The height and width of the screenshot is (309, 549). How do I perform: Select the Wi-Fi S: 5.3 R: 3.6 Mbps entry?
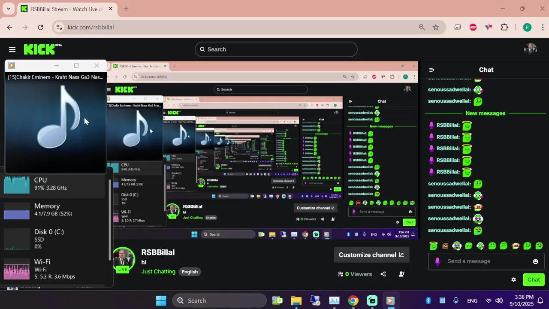54,269
